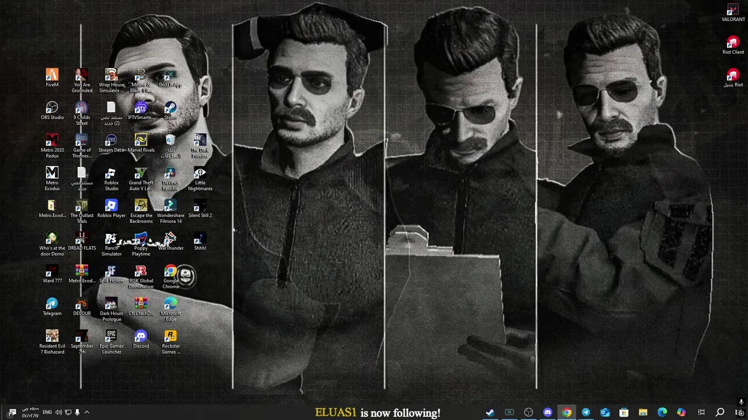Open Microsoft Edge desktop shortcut
Image resolution: width=748 pixels, height=420 pixels.
point(170,310)
